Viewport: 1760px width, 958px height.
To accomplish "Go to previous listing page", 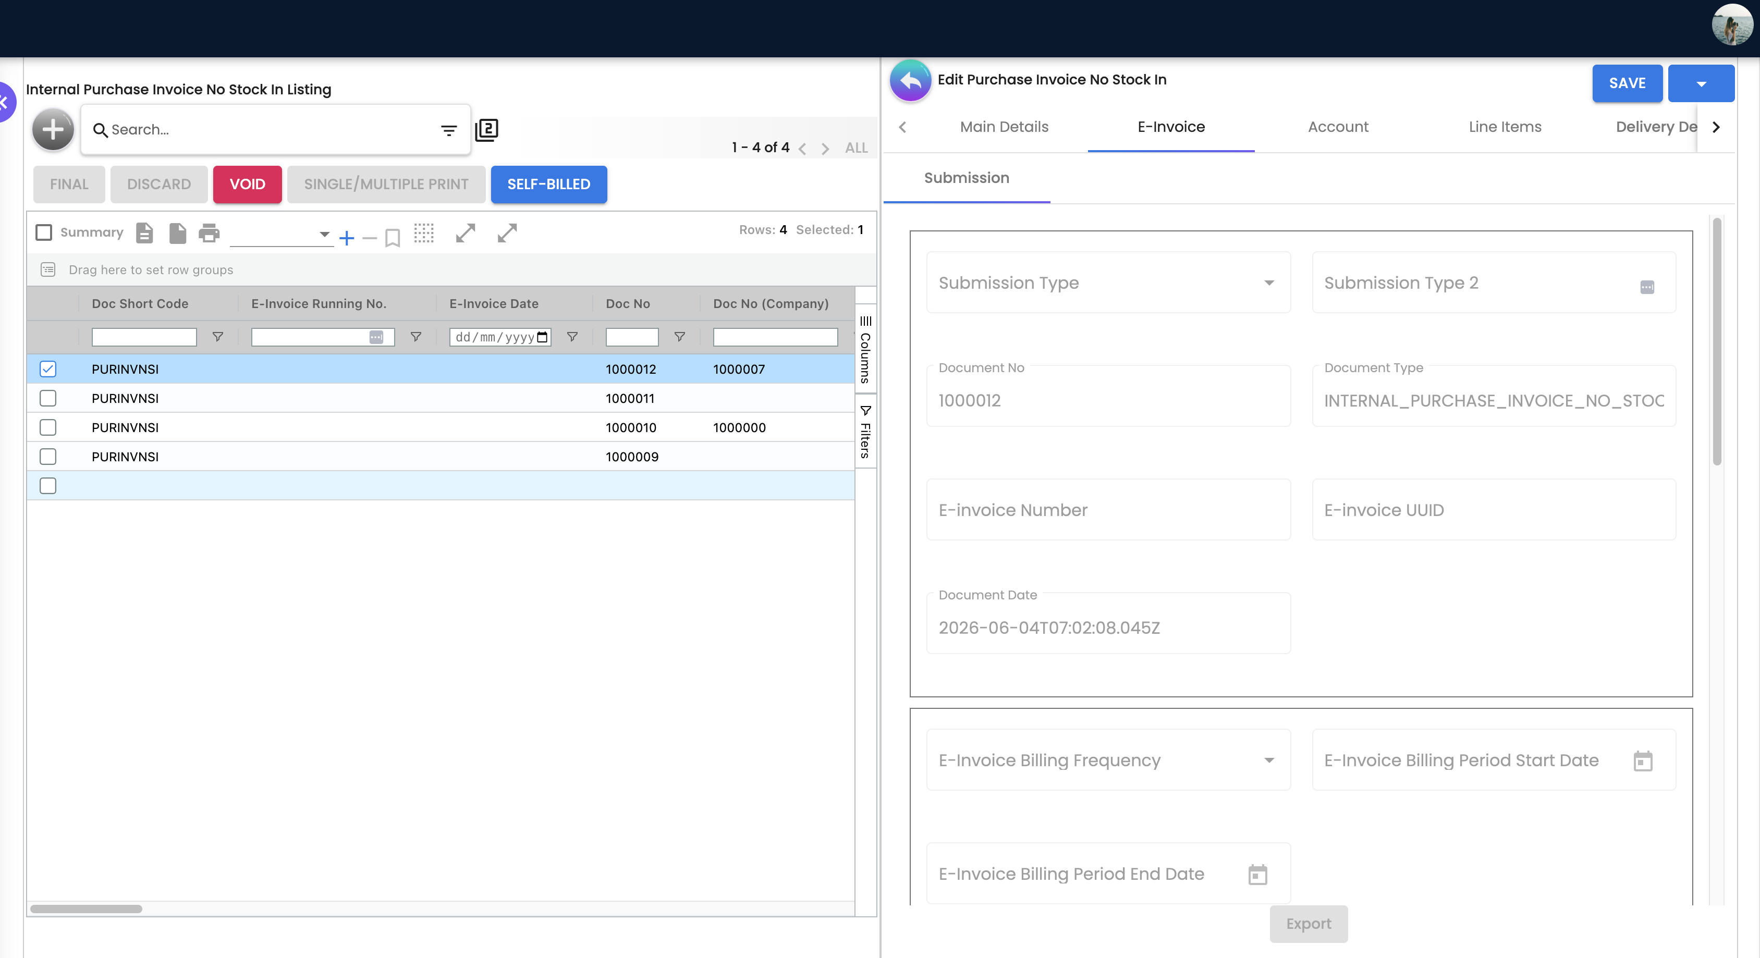I will (x=802, y=148).
